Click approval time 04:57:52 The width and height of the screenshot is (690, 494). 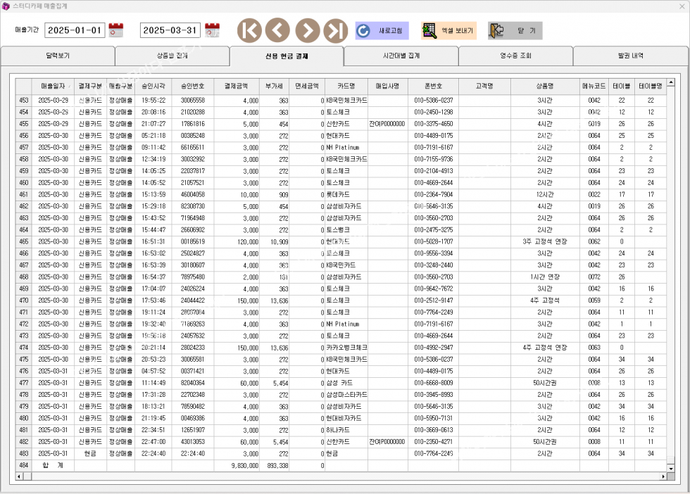pos(153,372)
